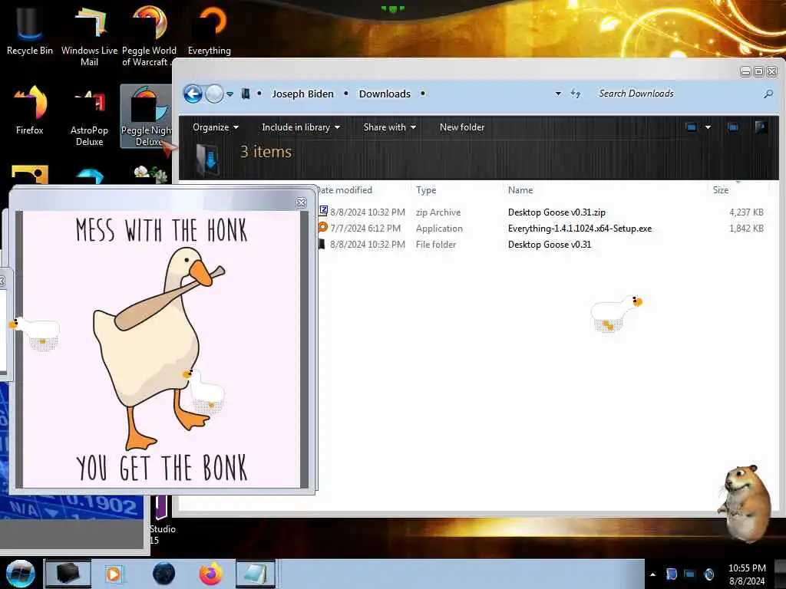Open the Organize menu
Screen dimensions: 786x589
(216, 127)
